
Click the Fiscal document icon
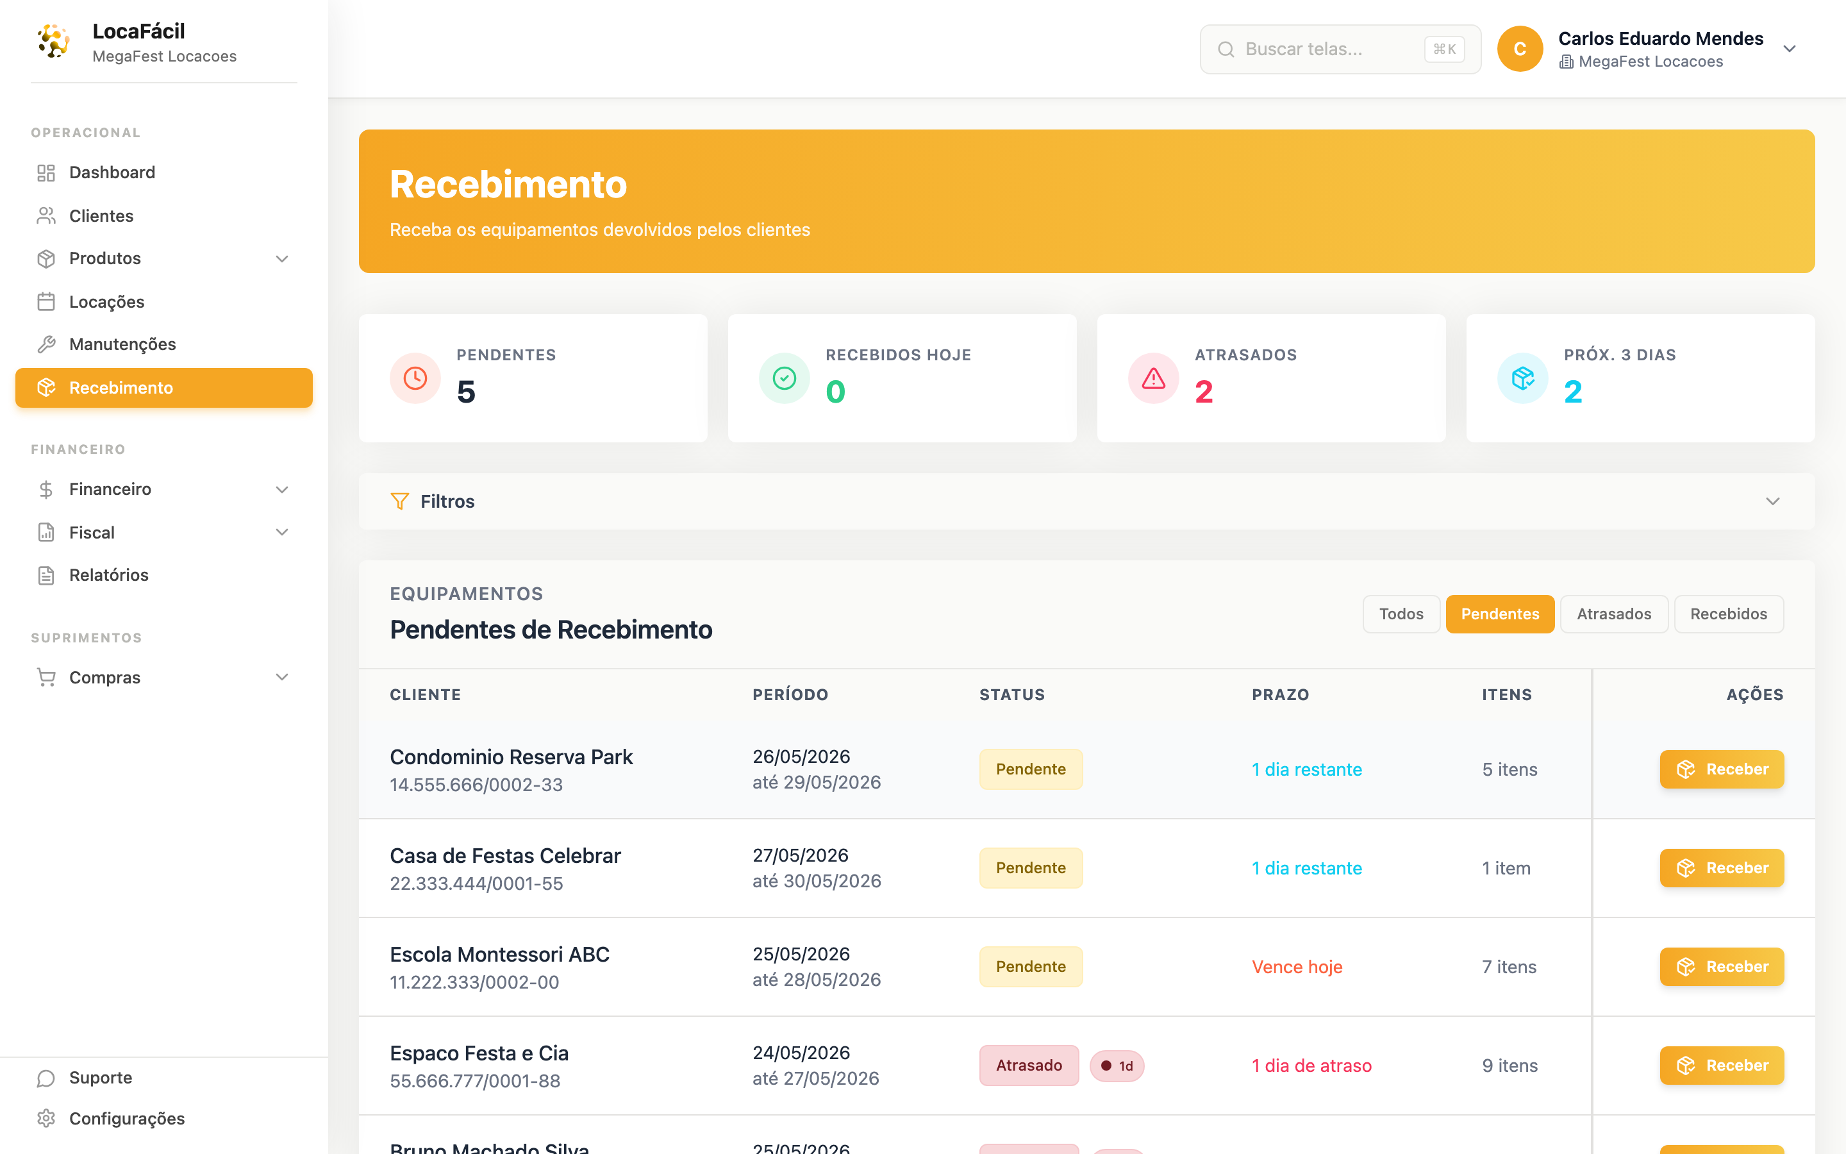[x=46, y=532]
